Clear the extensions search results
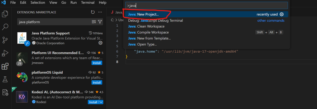 click(x=94, y=22)
